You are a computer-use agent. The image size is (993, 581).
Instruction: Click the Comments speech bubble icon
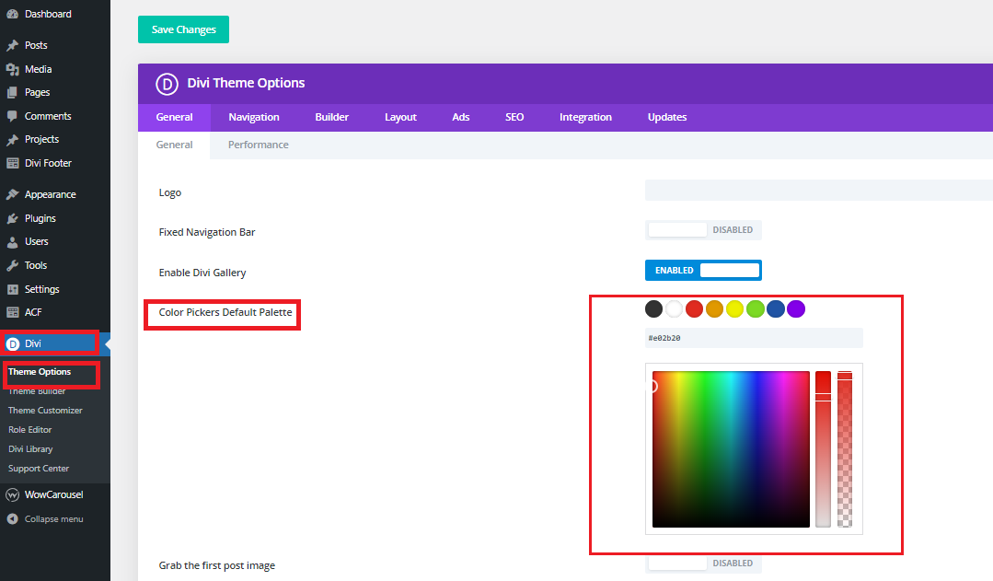(12, 116)
